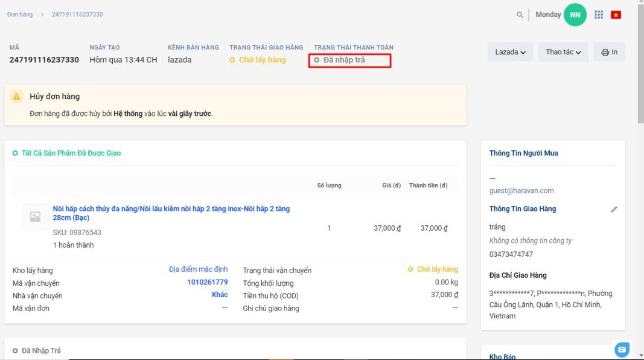Open the Thao tác dropdown menu

click(563, 52)
